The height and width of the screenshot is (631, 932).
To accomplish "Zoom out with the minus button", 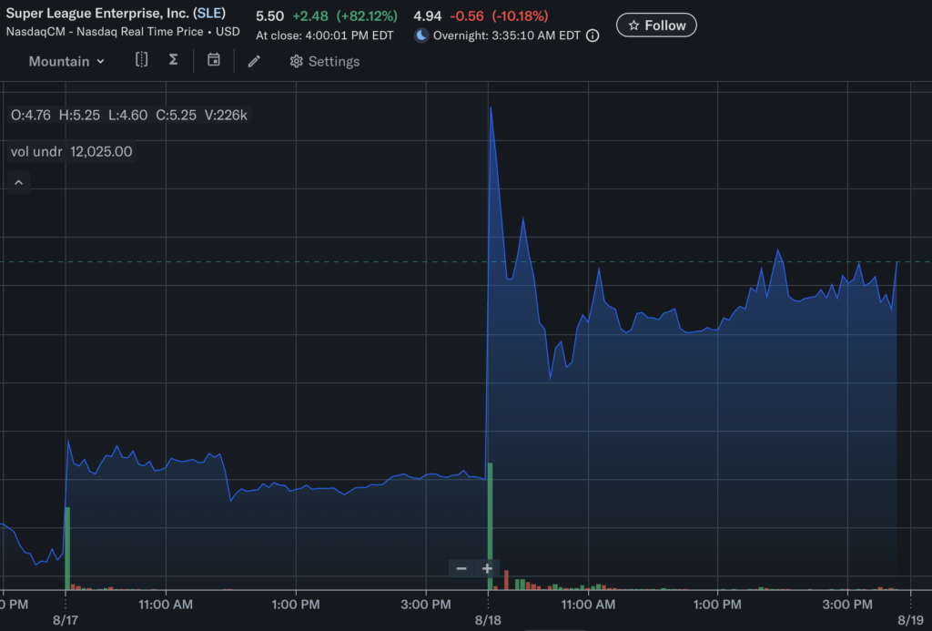I will tap(461, 568).
